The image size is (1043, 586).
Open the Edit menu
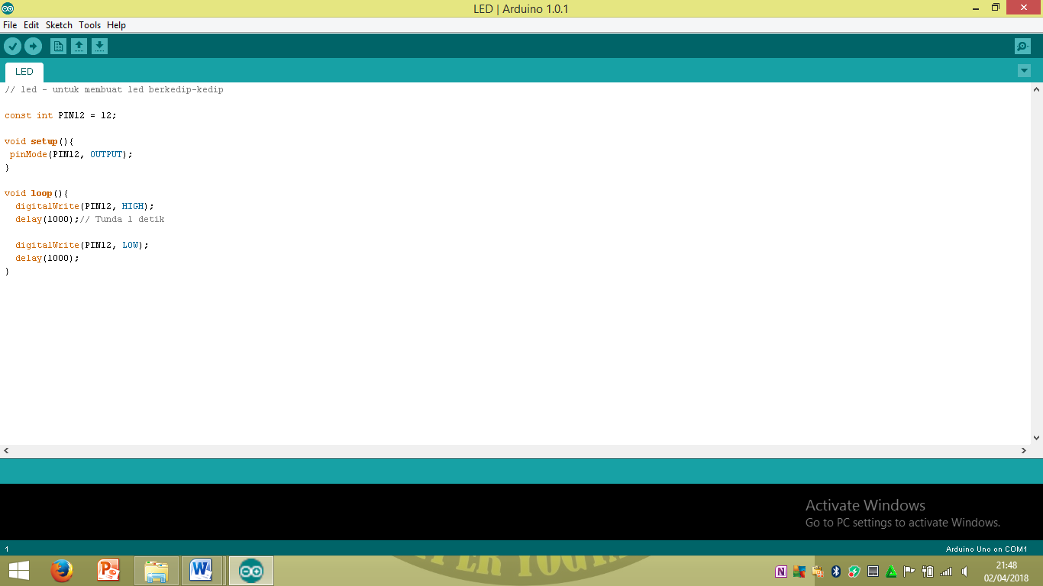[x=31, y=25]
